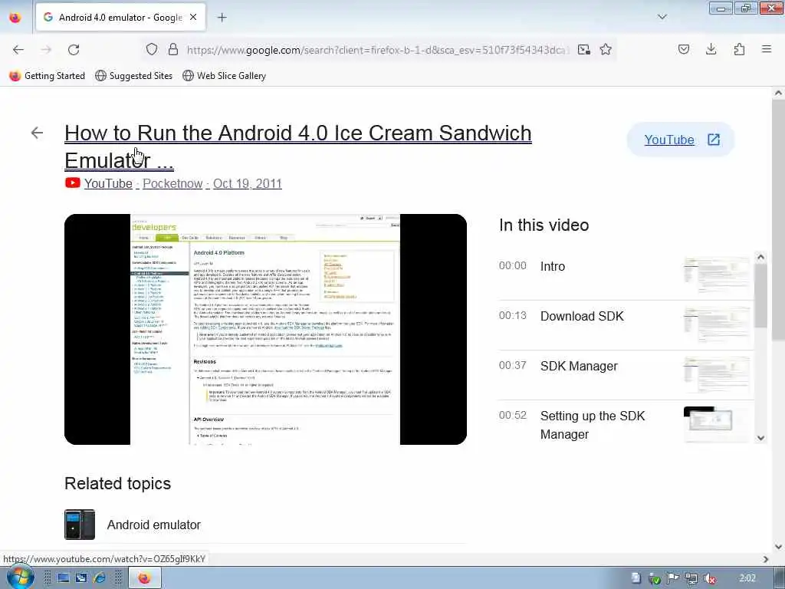Click the page scrollbar down arrow
Viewport: 785px width, 589px height.
[778, 547]
